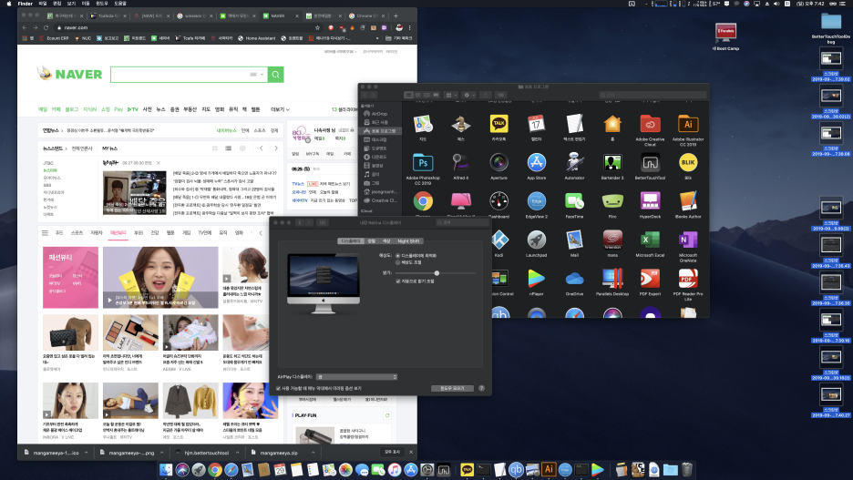Switch Finder to gallery view
The image size is (853, 480).
pos(436,95)
